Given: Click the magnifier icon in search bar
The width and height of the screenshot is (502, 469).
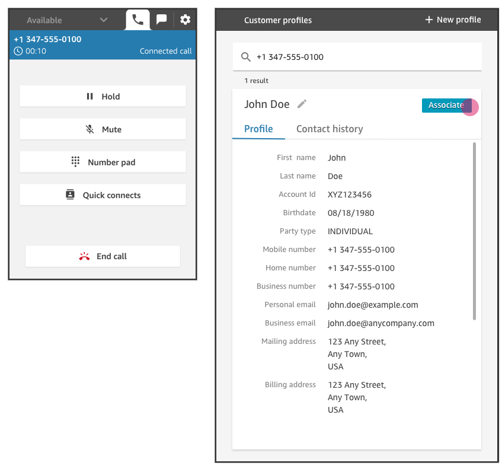Looking at the screenshot, I should (x=246, y=57).
